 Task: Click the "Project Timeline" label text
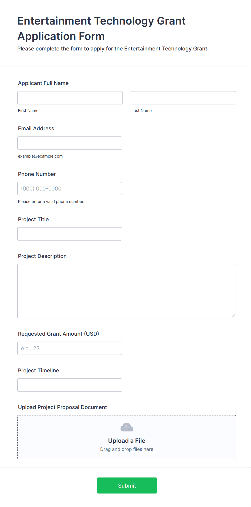pyautogui.click(x=38, y=370)
